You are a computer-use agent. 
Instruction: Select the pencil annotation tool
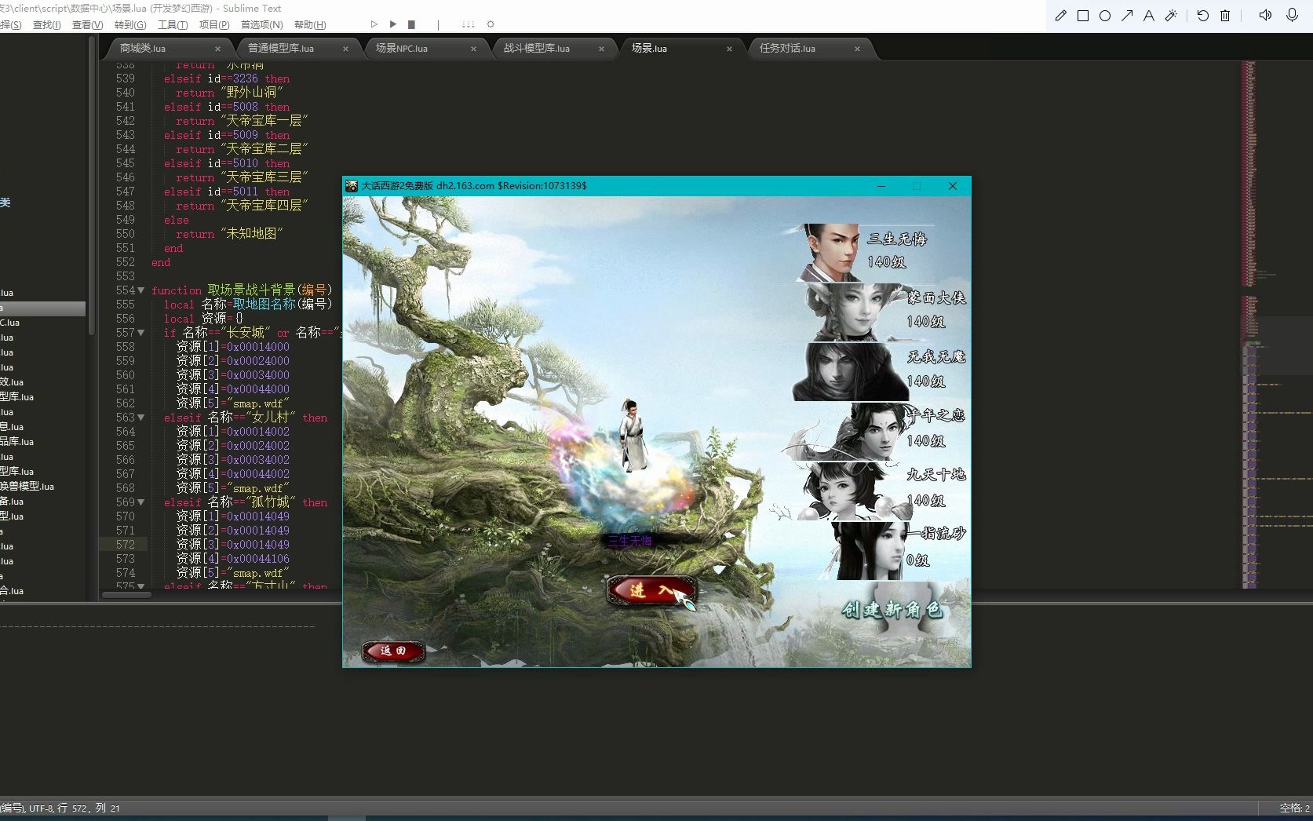point(1061,16)
